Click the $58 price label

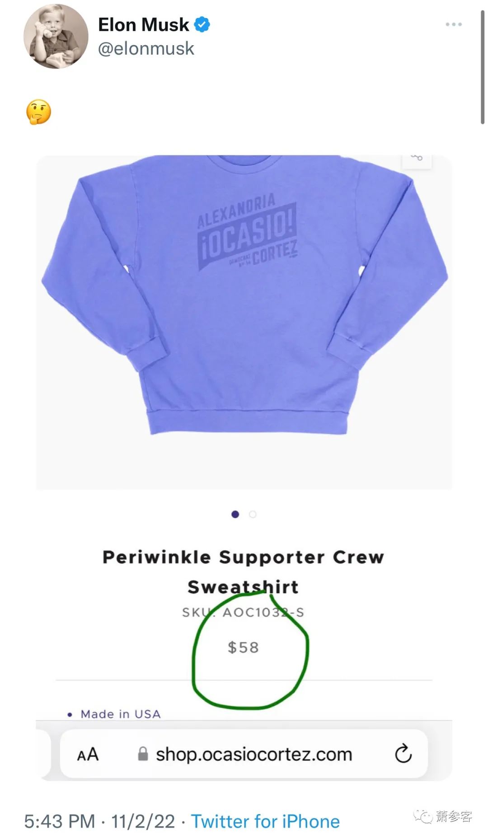(x=243, y=647)
